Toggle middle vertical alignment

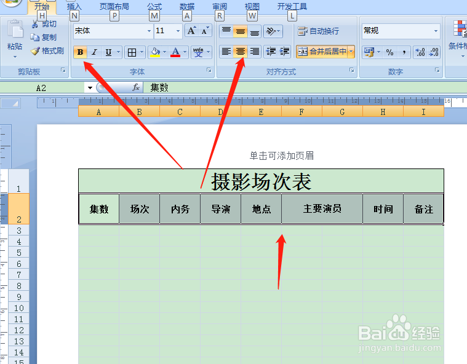coord(241,31)
